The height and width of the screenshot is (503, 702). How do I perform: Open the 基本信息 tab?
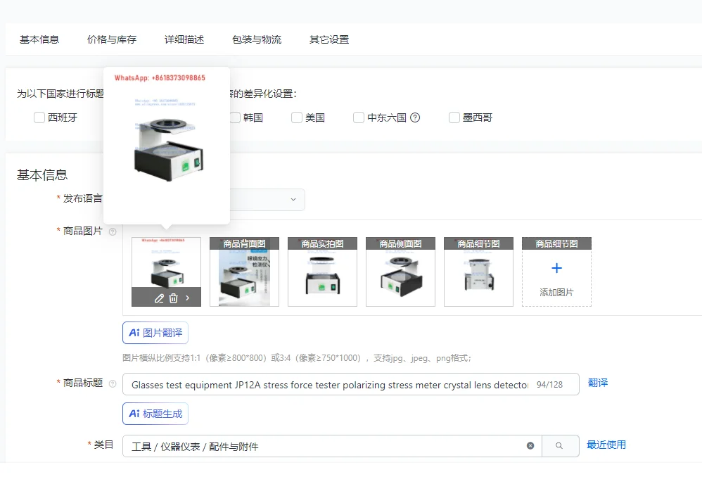[x=39, y=39]
